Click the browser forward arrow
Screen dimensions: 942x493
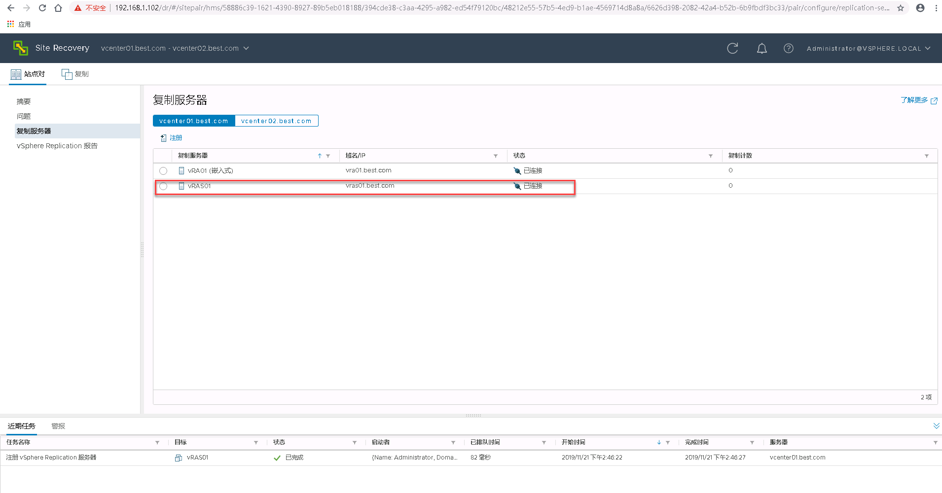pos(27,8)
